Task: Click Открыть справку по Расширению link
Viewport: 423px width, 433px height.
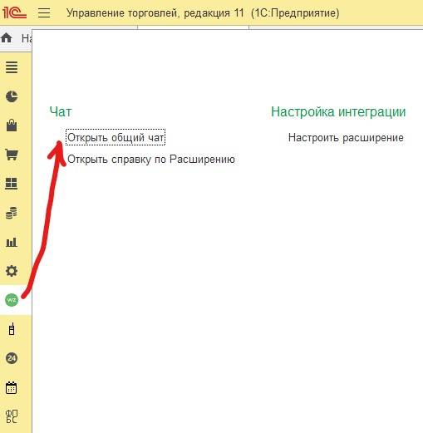Action: (151, 160)
